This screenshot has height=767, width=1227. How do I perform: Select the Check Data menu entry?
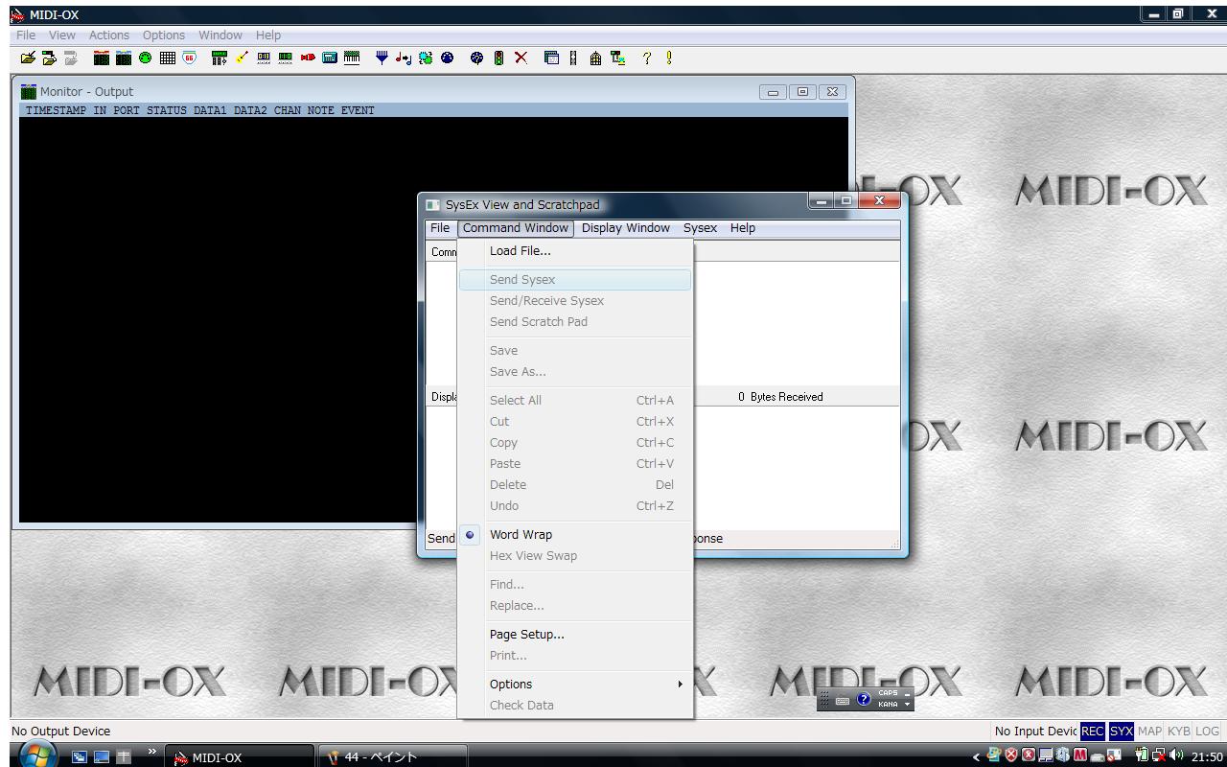pyautogui.click(x=575, y=706)
